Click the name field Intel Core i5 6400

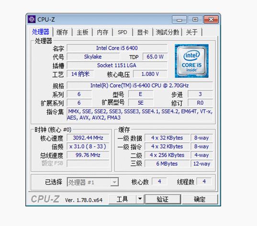tap(117, 48)
